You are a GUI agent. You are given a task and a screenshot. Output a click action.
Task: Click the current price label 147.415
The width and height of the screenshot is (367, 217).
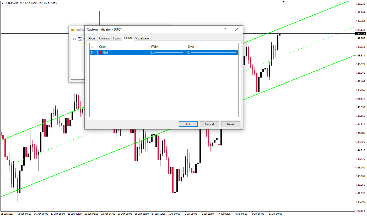click(x=361, y=34)
